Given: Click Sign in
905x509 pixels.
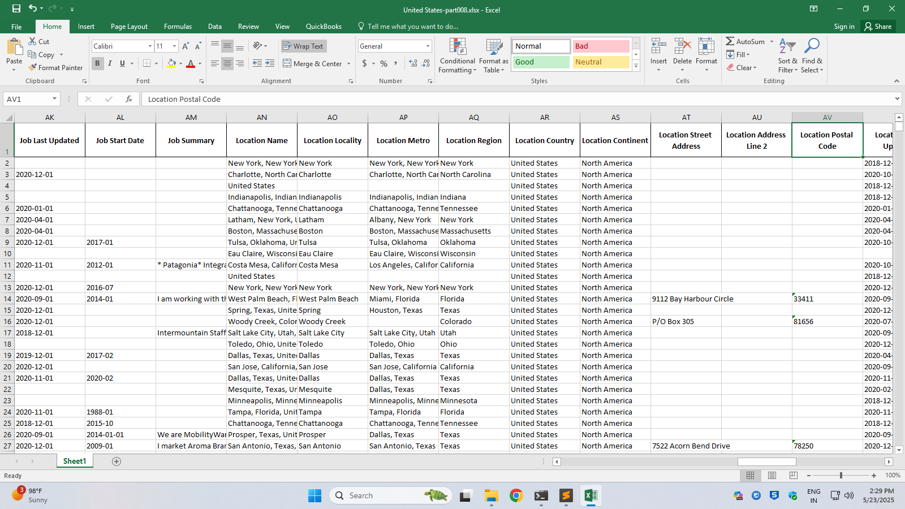Looking at the screenshot, I should (x=844, y=27).
